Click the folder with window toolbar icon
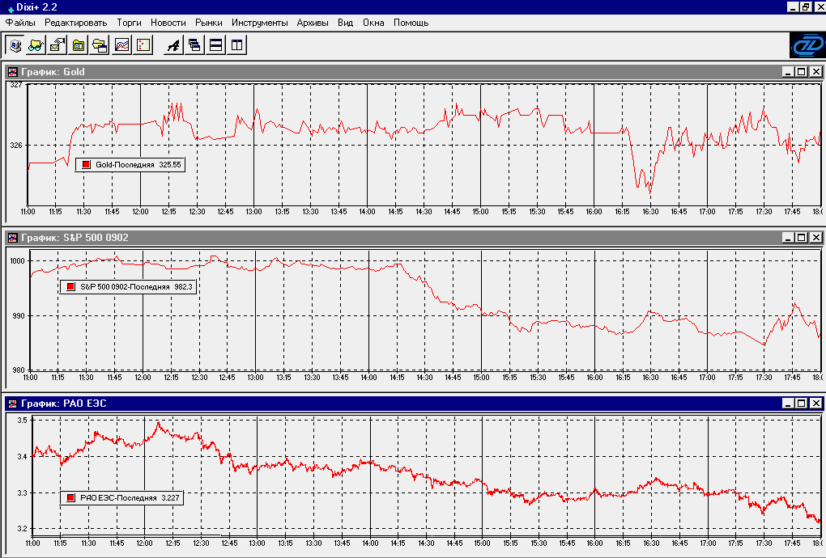The width and height of the screenshot is (826, 558). 100,45
